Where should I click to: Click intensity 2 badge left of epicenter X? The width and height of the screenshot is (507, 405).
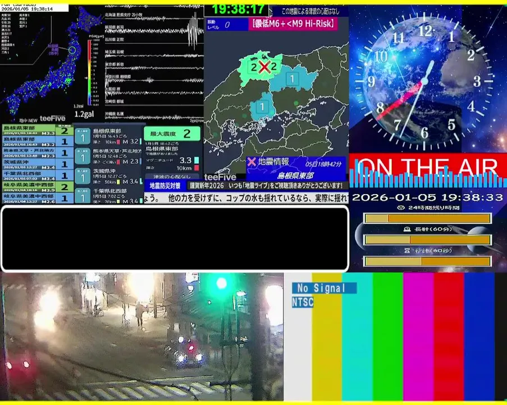(x=254, y=67)
